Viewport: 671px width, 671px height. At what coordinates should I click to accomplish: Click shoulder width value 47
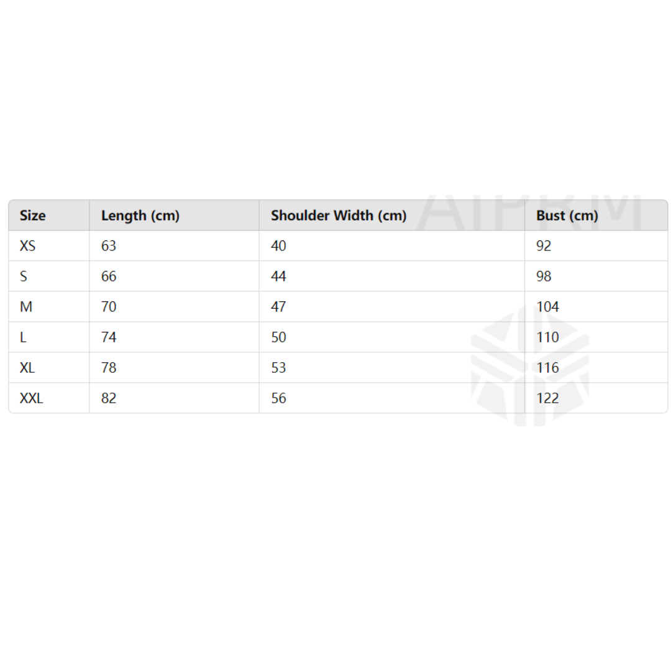278,307
